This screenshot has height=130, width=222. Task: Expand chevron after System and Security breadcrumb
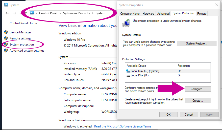93,13
